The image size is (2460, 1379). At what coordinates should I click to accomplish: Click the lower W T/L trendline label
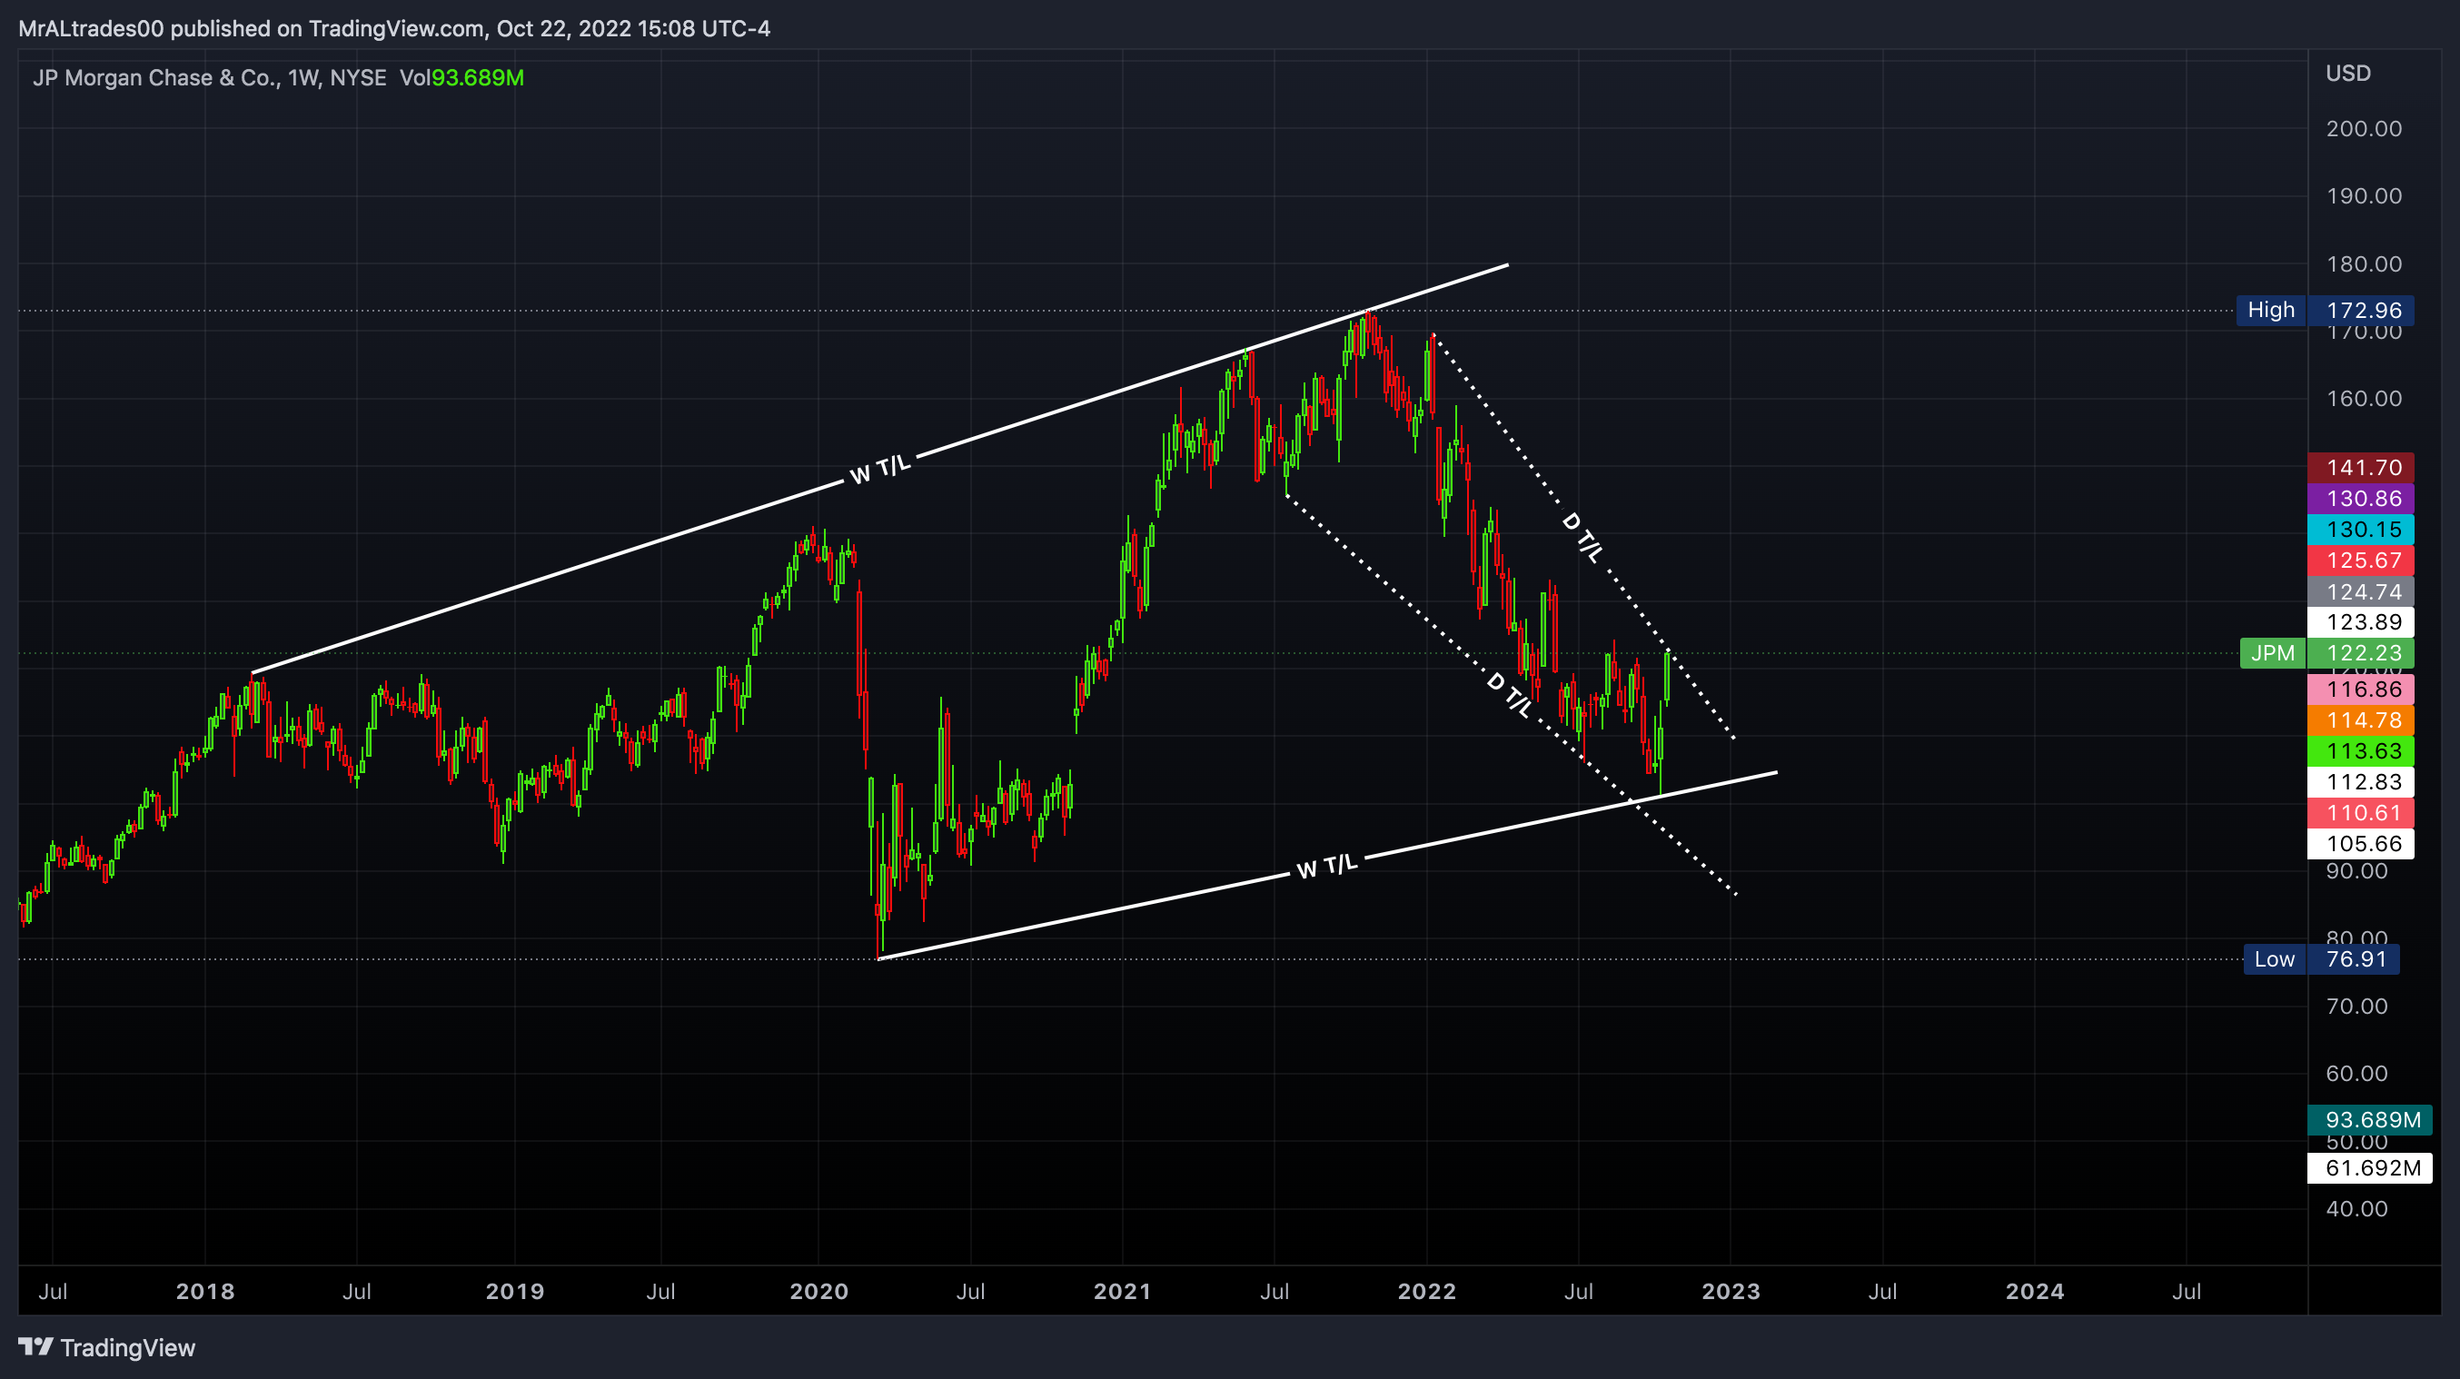tap(1327, 866)
